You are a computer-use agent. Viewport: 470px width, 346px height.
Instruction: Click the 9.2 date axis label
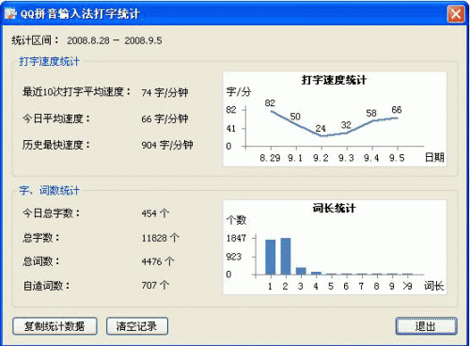coord(321,158)
